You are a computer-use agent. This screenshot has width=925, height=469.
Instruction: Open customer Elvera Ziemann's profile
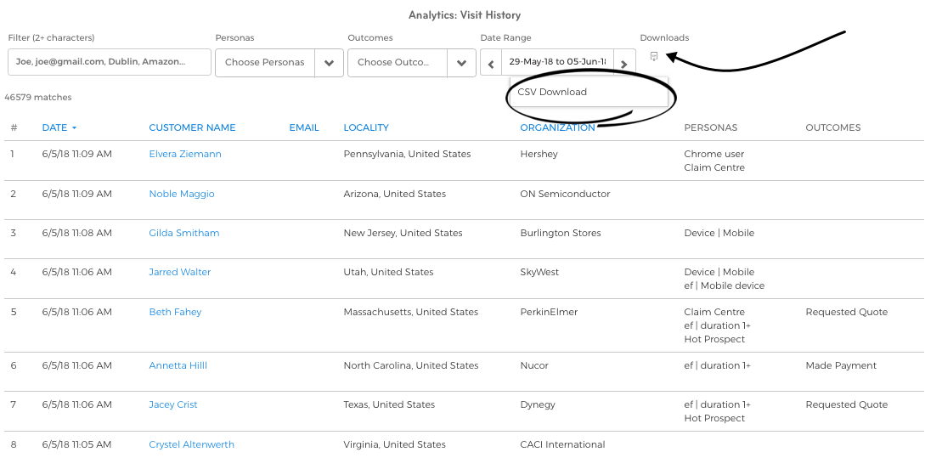[185, 155]
